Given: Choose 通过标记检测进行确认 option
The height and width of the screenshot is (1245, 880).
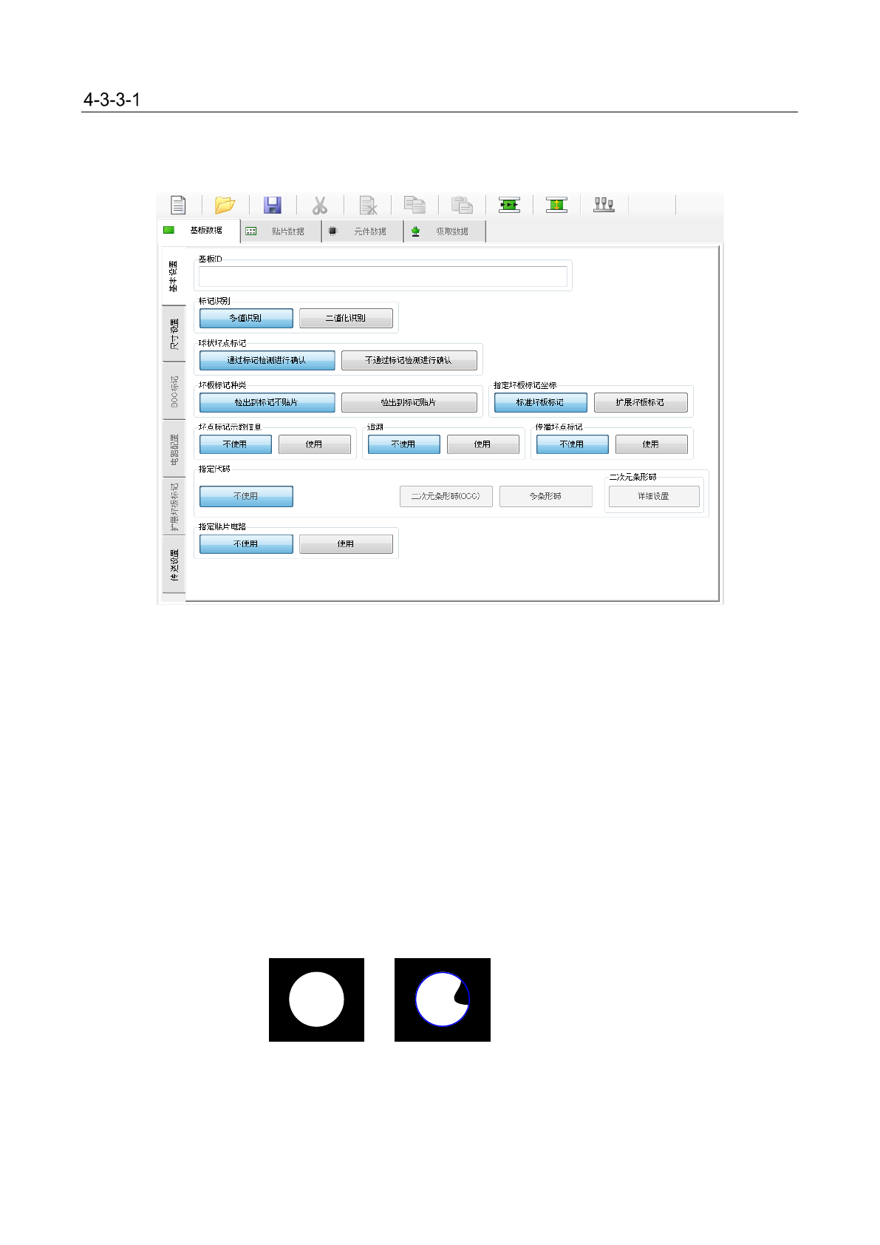Looking at the screenshot, I should (x=267, y=360).
